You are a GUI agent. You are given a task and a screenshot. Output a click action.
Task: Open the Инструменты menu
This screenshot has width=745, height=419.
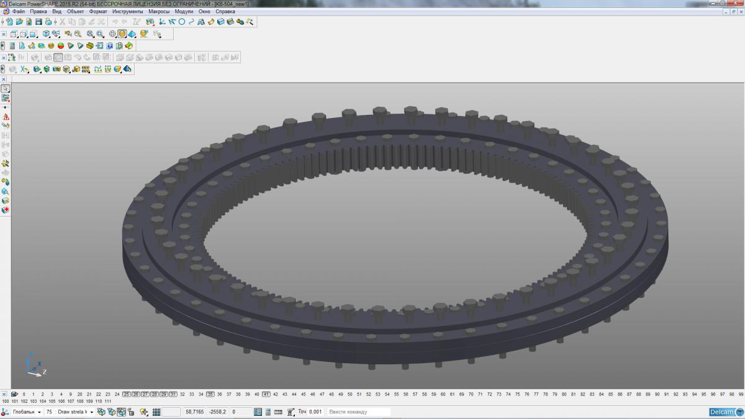tap(127, 11)
